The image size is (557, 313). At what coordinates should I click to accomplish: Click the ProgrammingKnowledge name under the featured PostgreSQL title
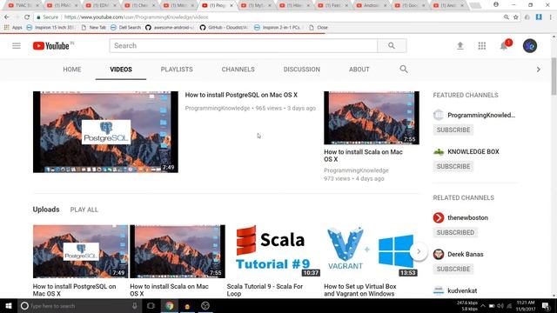[x=218, y=108]
